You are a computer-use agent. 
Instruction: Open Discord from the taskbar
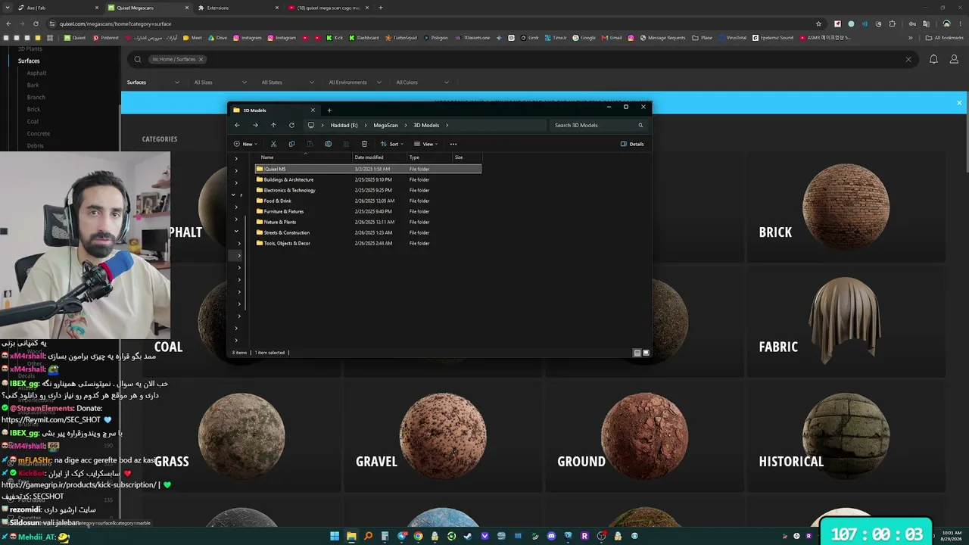point(551,536)
